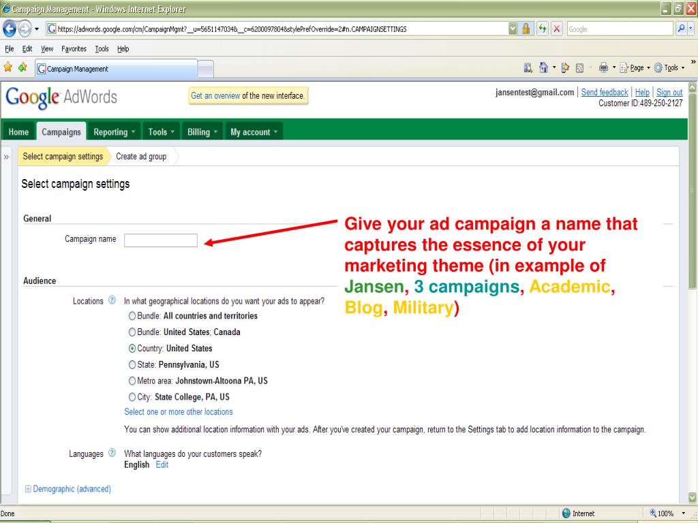Expand the left side panel chevron
This screenshot has height=523, width=698.
(6, 157)
